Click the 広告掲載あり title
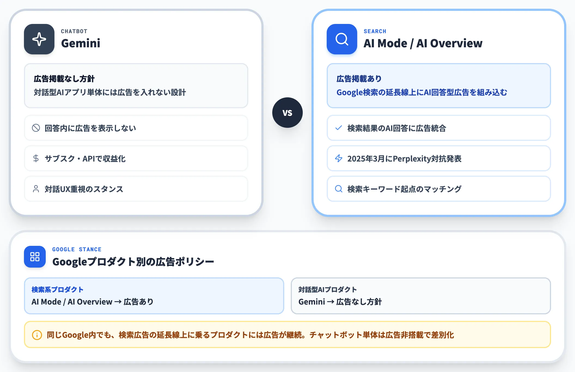The width and height of the screenshot is (575, 372). [x=359, y=79]
